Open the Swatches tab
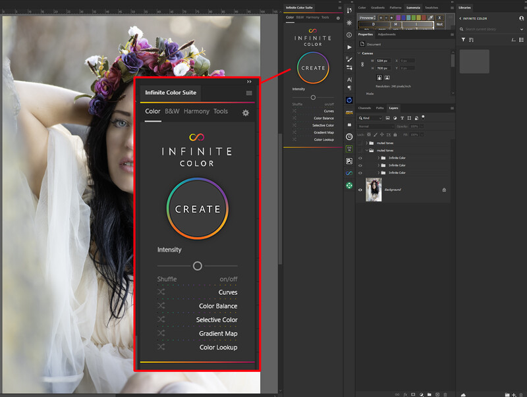The width and height of the screenshot is (527, 397). point(431,8)
